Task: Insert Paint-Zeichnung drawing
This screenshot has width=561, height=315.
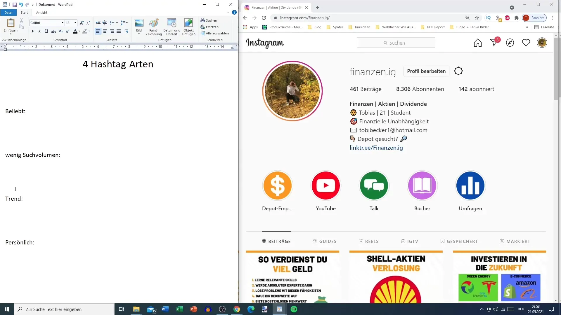Action: tap(154, 27)
